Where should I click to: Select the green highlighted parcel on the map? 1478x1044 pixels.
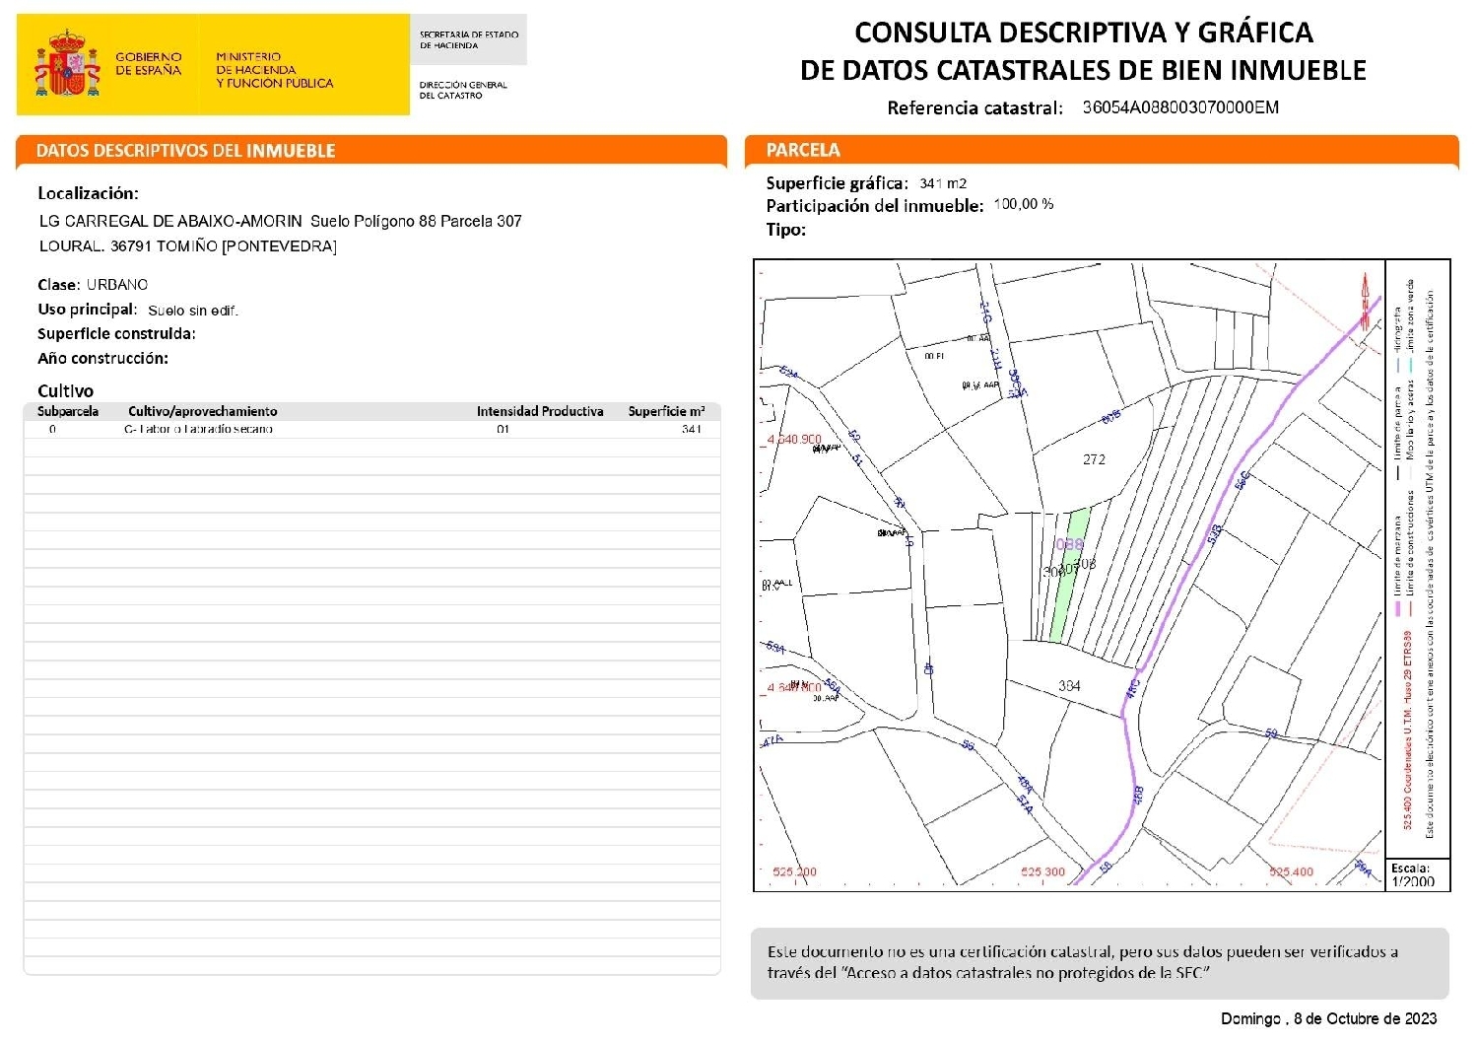1071,576
